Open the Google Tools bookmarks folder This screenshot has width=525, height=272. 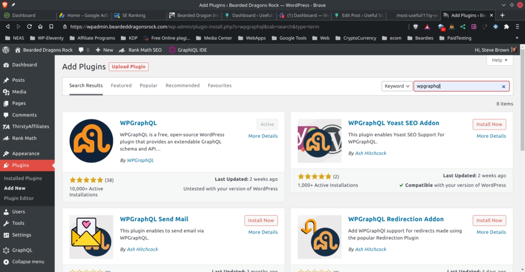click(289, 38)
